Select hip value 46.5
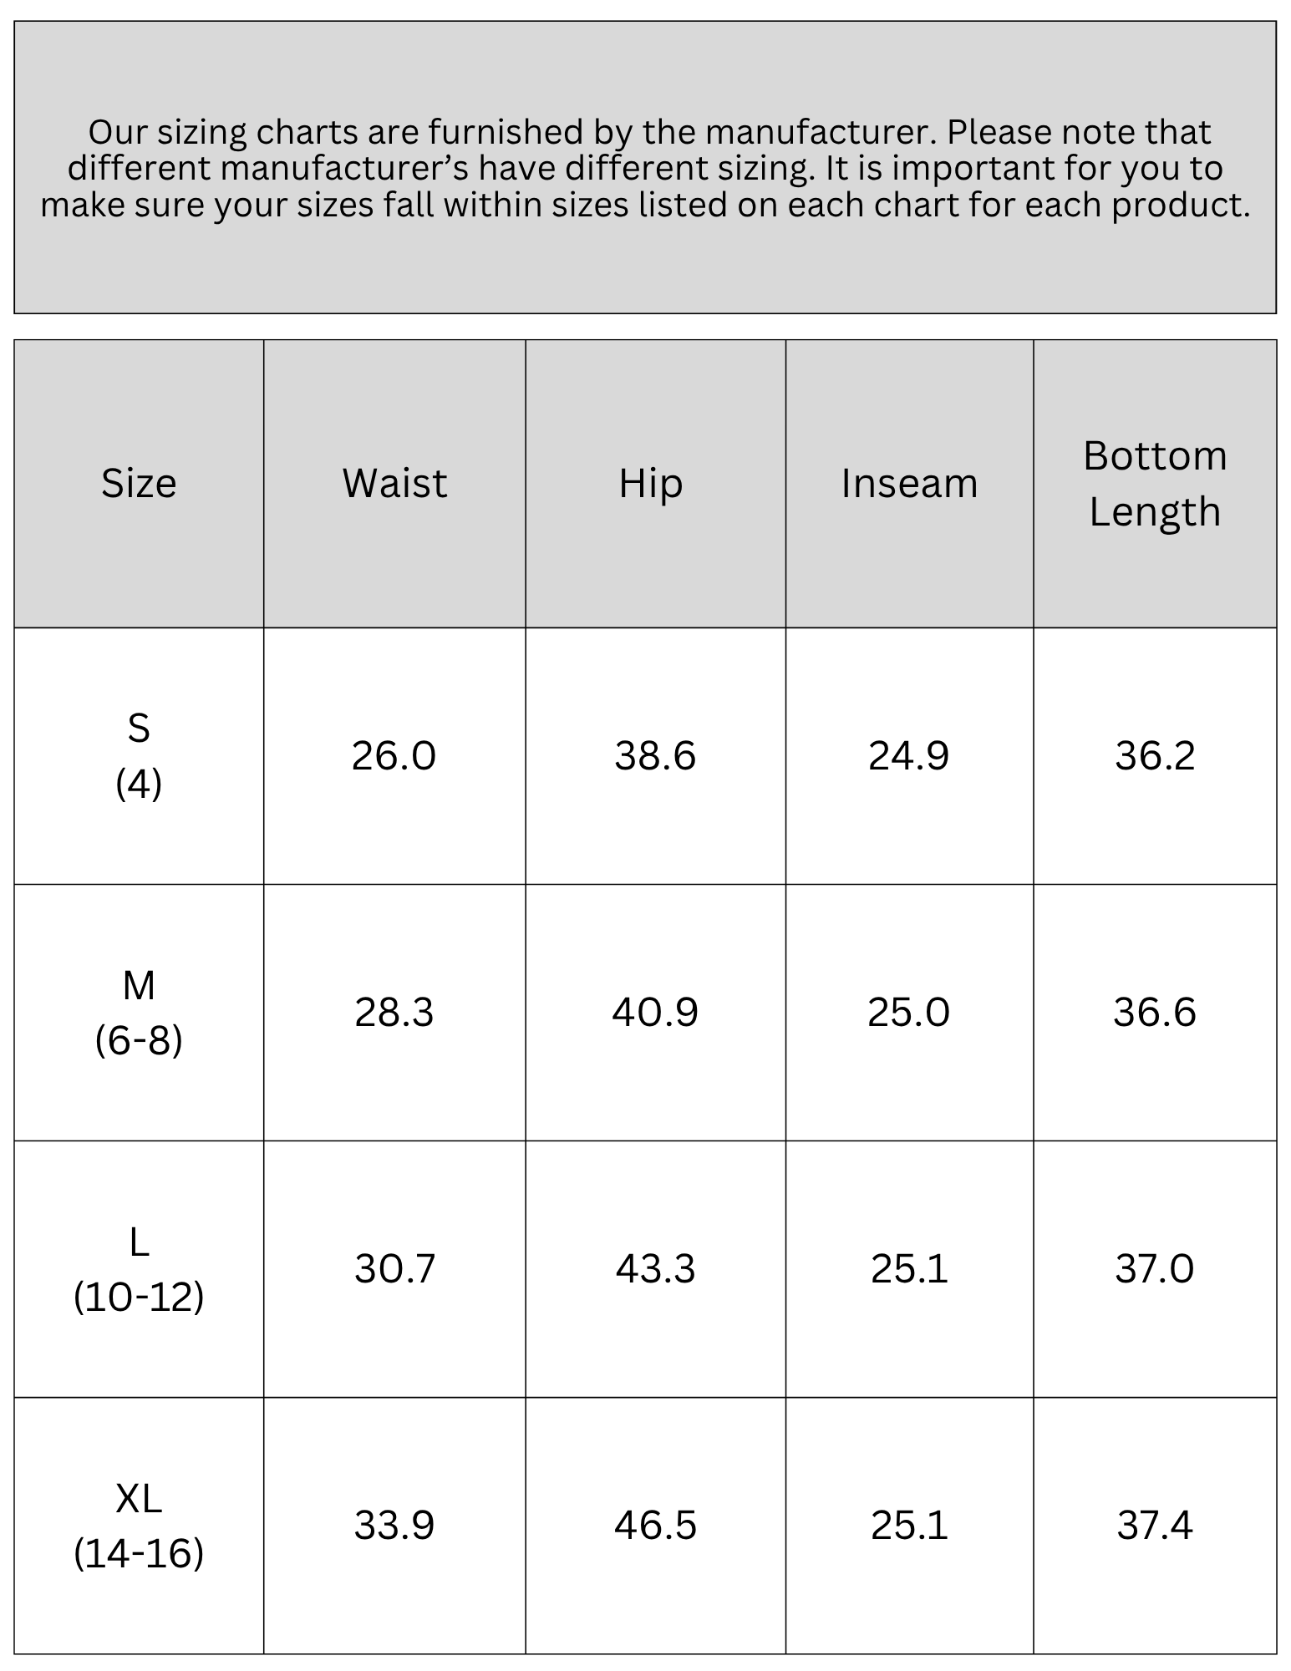The width and height of the screenshot is (1291, 1671). pyautogui.click(x=655, y=1525)
